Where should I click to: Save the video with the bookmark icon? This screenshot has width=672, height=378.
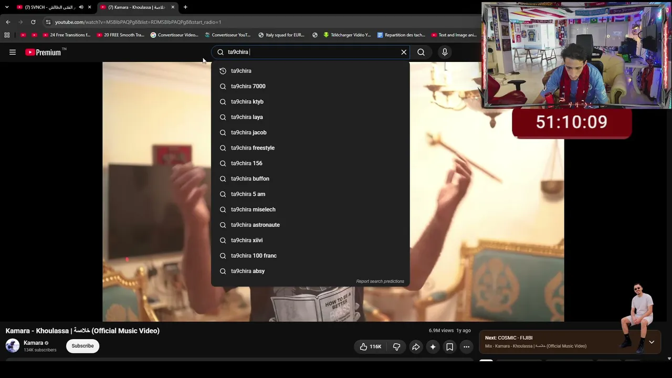pos(449,346)
